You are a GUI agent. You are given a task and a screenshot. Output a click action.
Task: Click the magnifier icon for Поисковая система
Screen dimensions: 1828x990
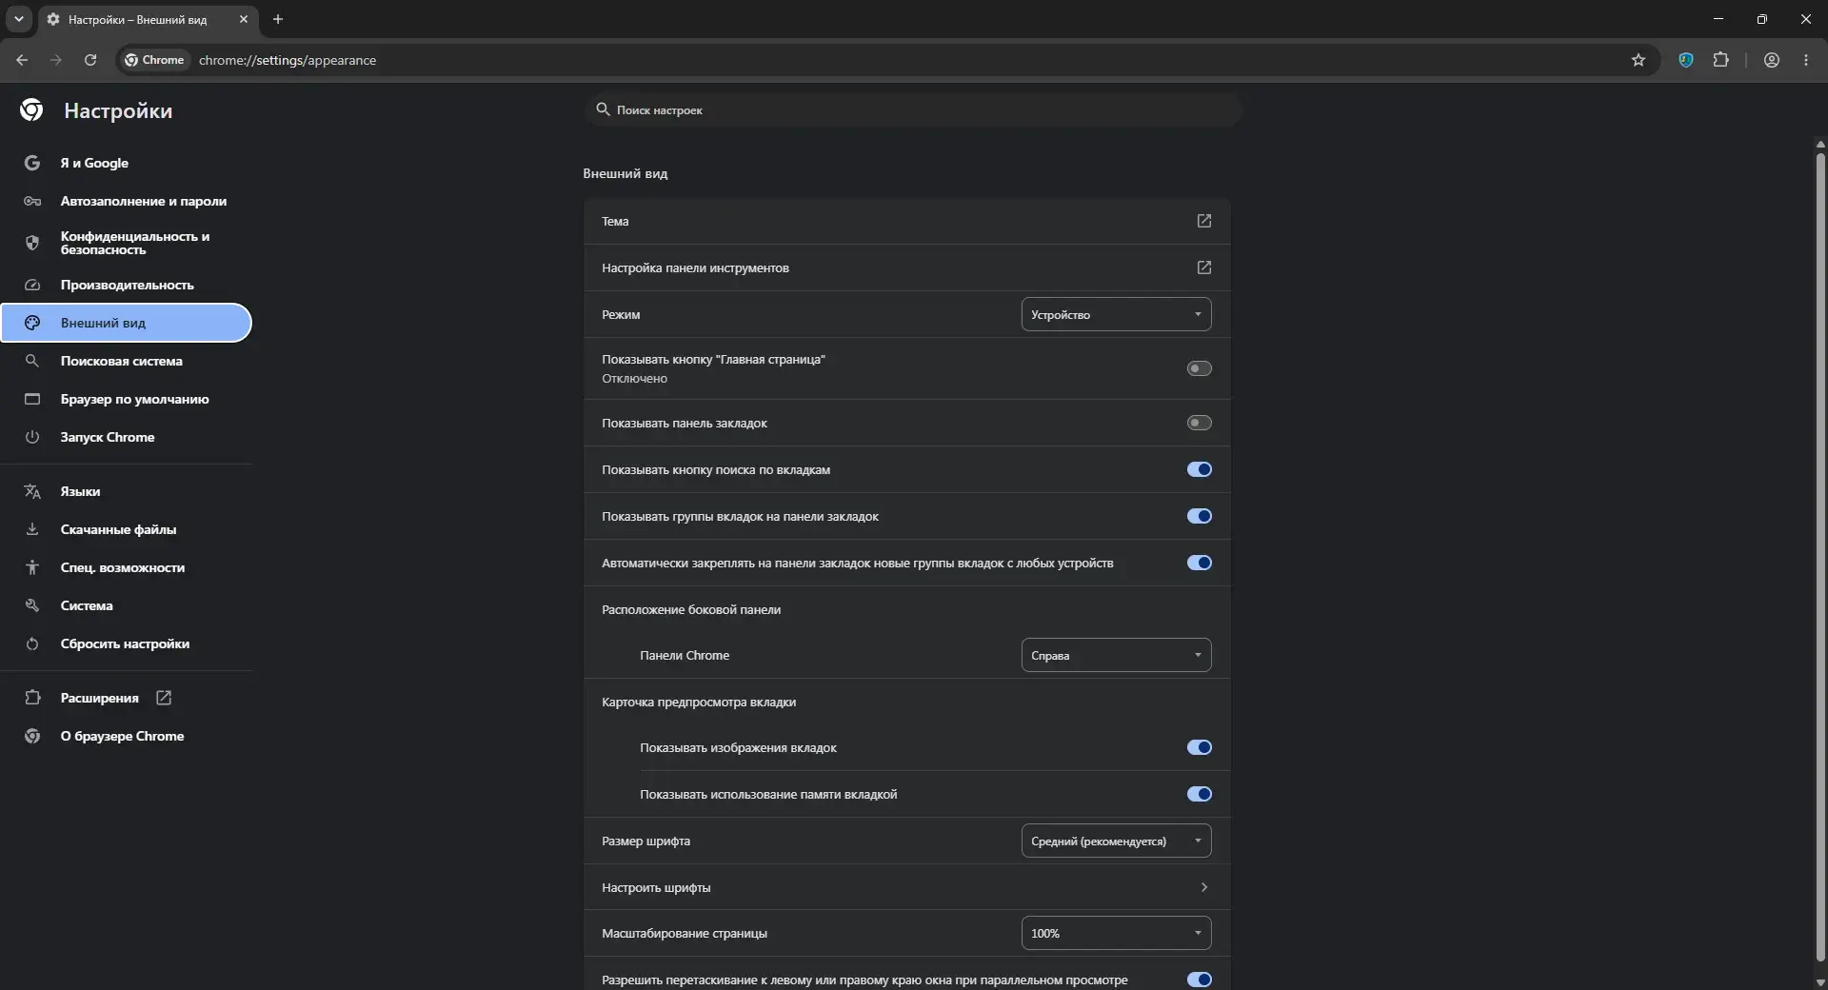pyautogui.click(x=32, y=361)
